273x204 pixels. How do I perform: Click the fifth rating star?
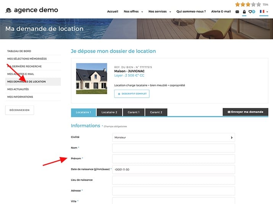click(259, 5)
